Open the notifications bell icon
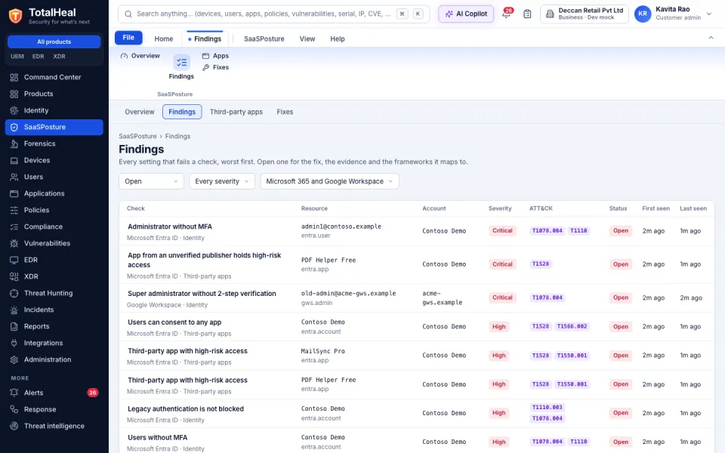725x453 pixels. 507,14
